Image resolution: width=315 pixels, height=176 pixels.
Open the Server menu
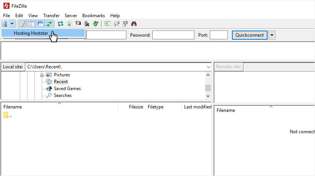[71, 16]
